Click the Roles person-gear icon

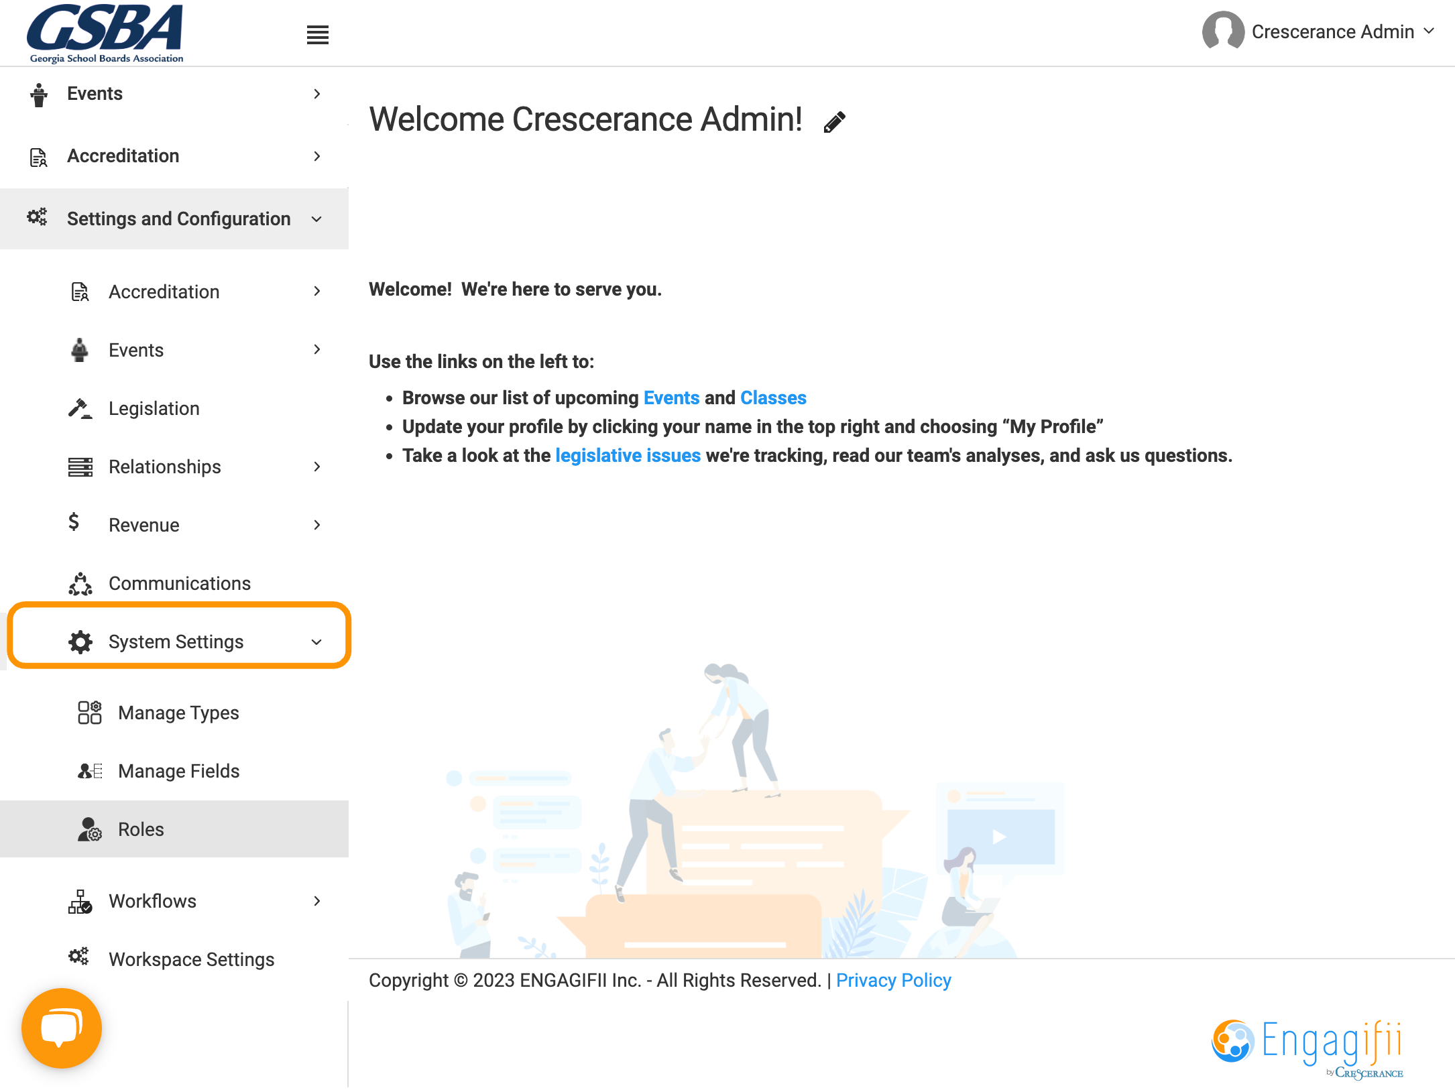click(89, 829)
